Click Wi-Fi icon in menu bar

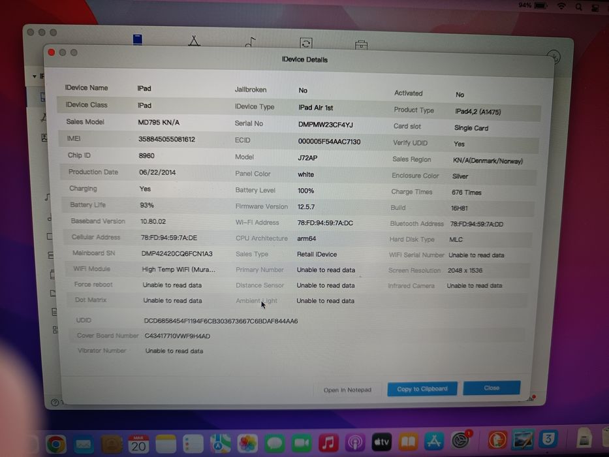(561, 7)
